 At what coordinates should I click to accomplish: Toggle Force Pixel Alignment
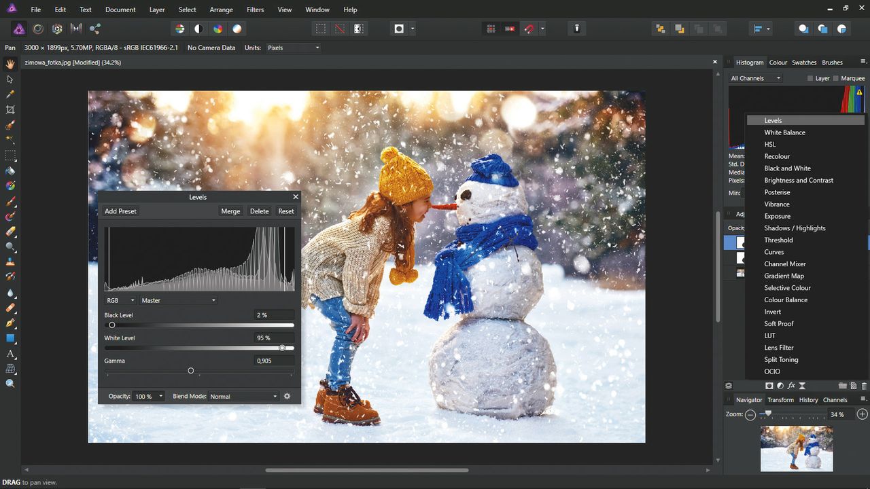(491, 29)
